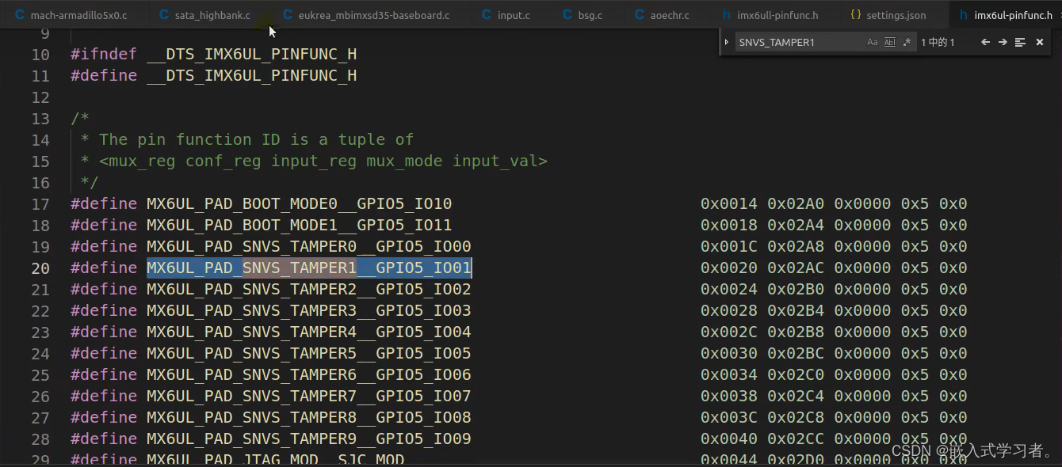Screen dimensions: 1062x467
Task: Click line number 17 in the gutter
Action: [40, 204]
